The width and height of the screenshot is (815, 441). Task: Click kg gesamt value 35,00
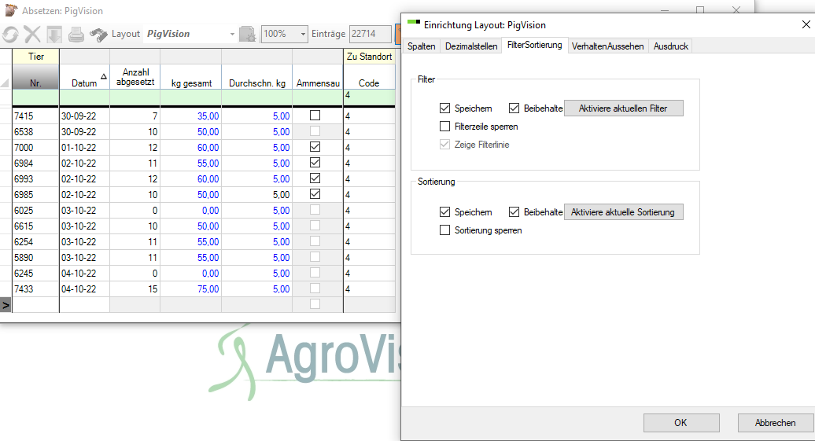click(190, 116)
